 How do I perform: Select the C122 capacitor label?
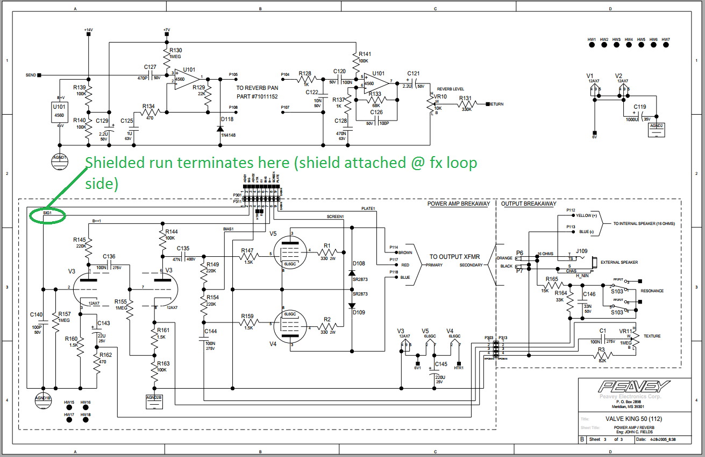(x=312, y=92)
